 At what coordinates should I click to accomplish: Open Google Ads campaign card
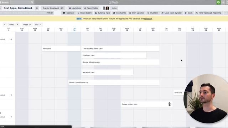120,62
